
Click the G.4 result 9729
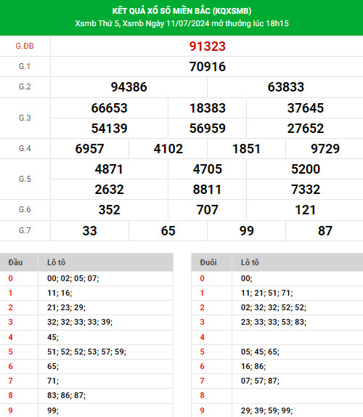(325, 149)
